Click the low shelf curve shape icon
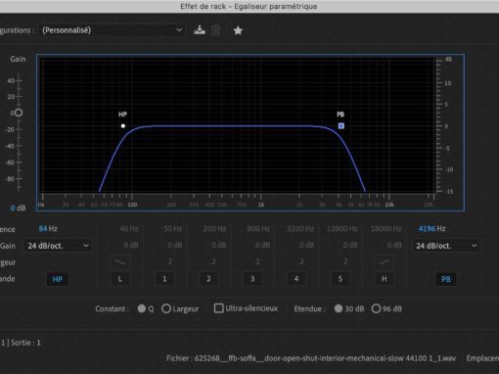 click(x=120, y=261)
